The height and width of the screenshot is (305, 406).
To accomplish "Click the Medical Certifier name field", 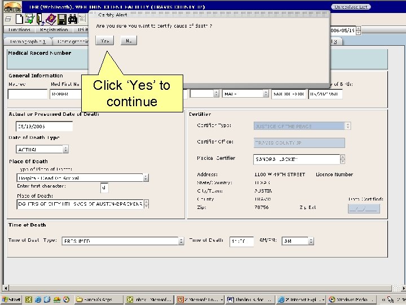I will tap(297, 159).
